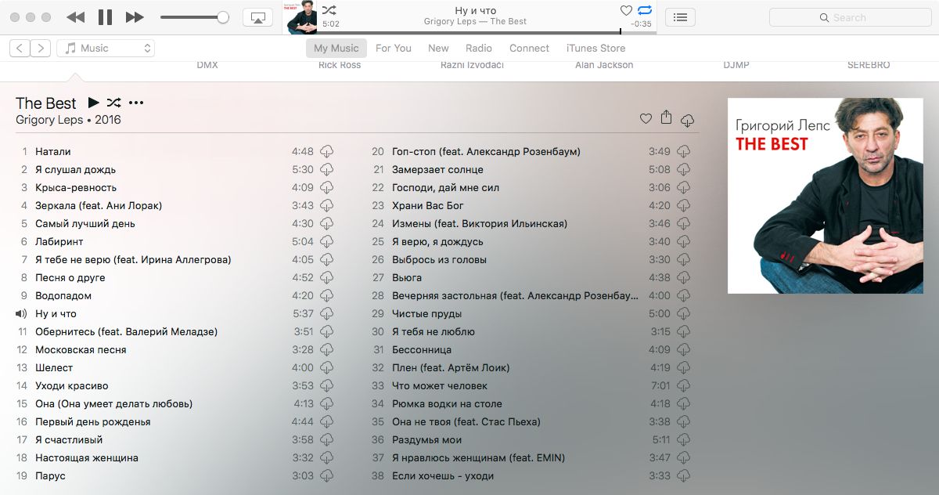Screen dimensions: 939x495
Task: Download the song Чистые пруды
Action: (684, 314)
